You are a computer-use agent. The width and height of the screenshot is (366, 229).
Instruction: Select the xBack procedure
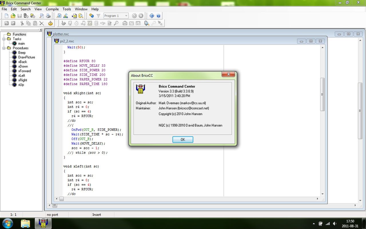coord(23,62)
